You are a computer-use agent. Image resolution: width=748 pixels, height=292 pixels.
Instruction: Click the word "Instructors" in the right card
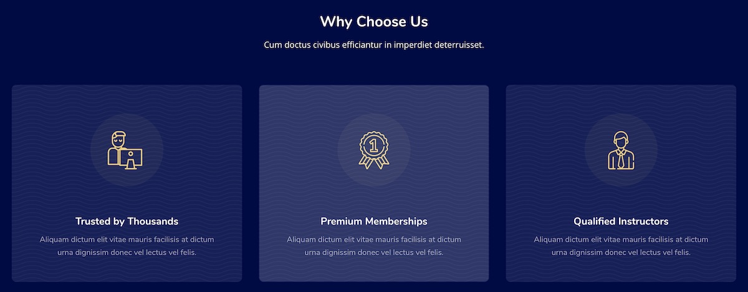[643, 221]
